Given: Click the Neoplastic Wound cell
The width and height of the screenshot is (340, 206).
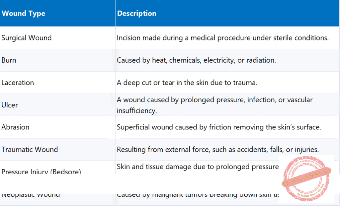Looking at the screenshot, I should 58,199.
